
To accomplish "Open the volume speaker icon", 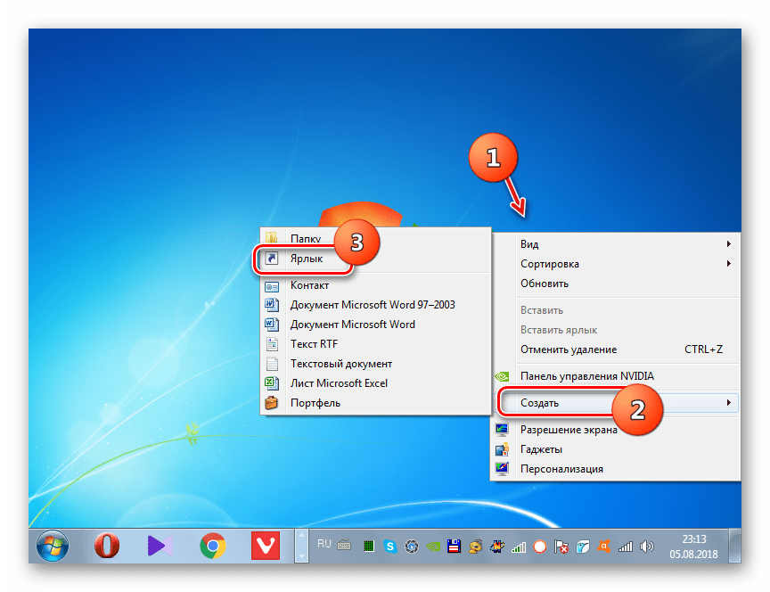I will click(x=647, y=547).
